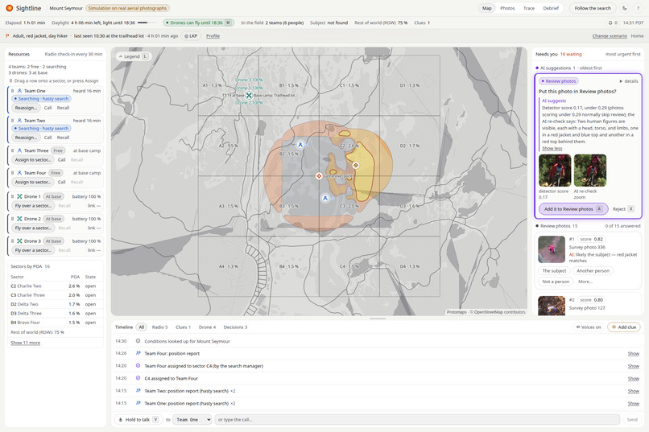The height and width of the screenshot is (432, 649).
Task: Grab the drag handle on Drone 2 row
Action: click(12, 219)
